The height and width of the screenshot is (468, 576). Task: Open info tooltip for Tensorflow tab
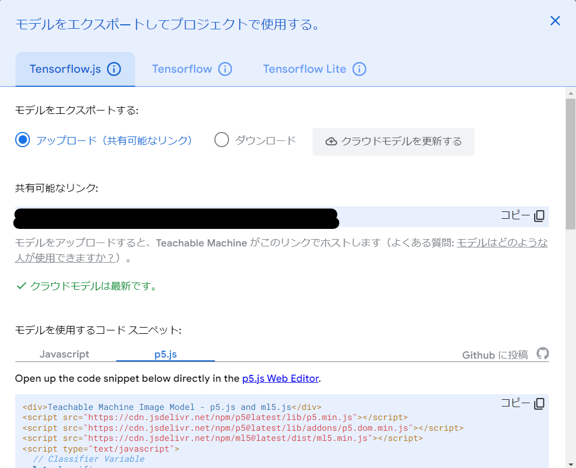coord(225,69)
